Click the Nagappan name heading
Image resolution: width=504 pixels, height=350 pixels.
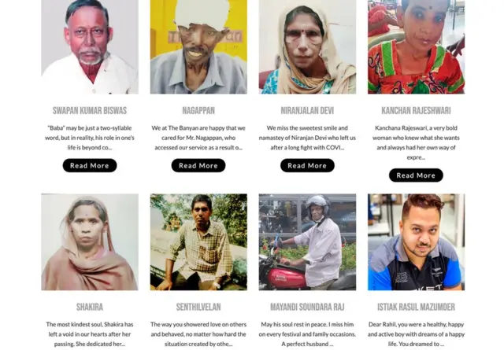tap(198, 111)
